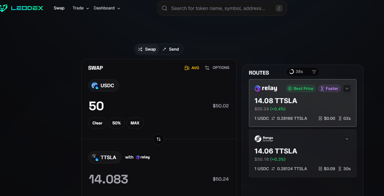Click the search magnifier icon
Viewport: 384px width, 196px height.
click(x=164, y=8)
